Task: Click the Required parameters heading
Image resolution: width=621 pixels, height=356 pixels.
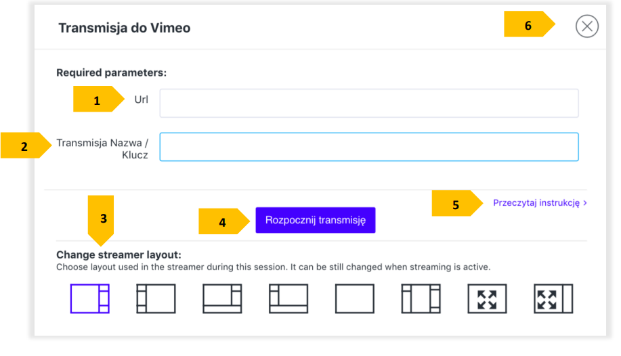Action: 111,72
